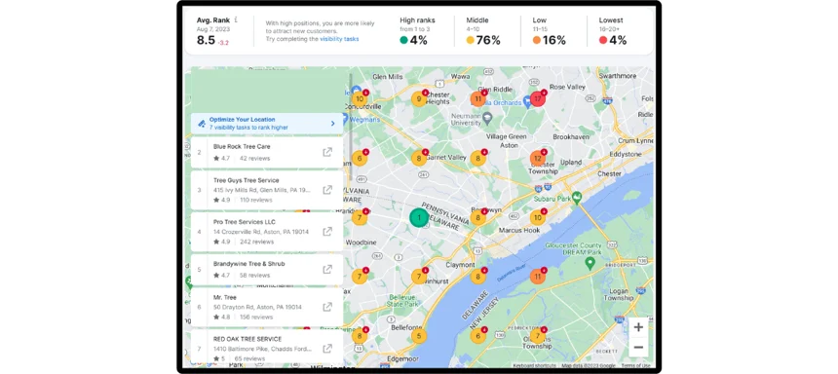Open the Optimize Your Location banner
This screenshot has height=374, width=838.
point(267,124)
